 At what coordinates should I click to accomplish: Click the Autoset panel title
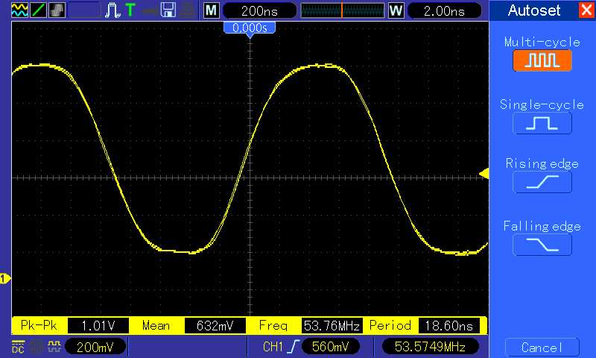pos(533,10)
